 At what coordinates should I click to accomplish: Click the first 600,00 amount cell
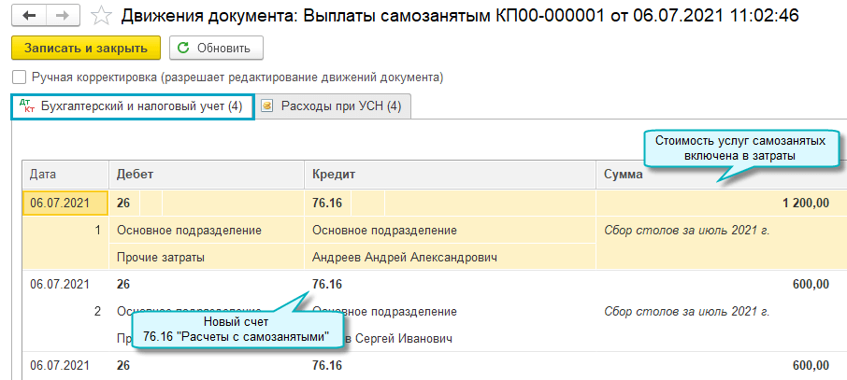810,284
